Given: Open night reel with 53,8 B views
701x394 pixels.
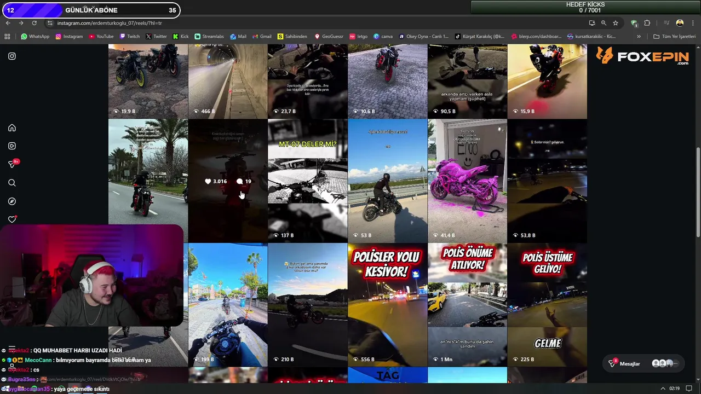Looking at the screenshot, I should coord(547,181).
